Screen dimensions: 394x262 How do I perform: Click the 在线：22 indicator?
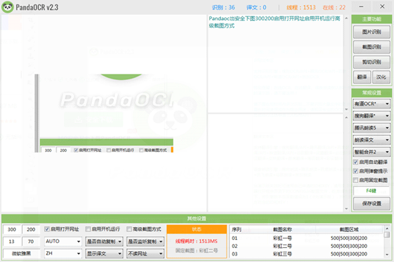(x=334, y=7)
